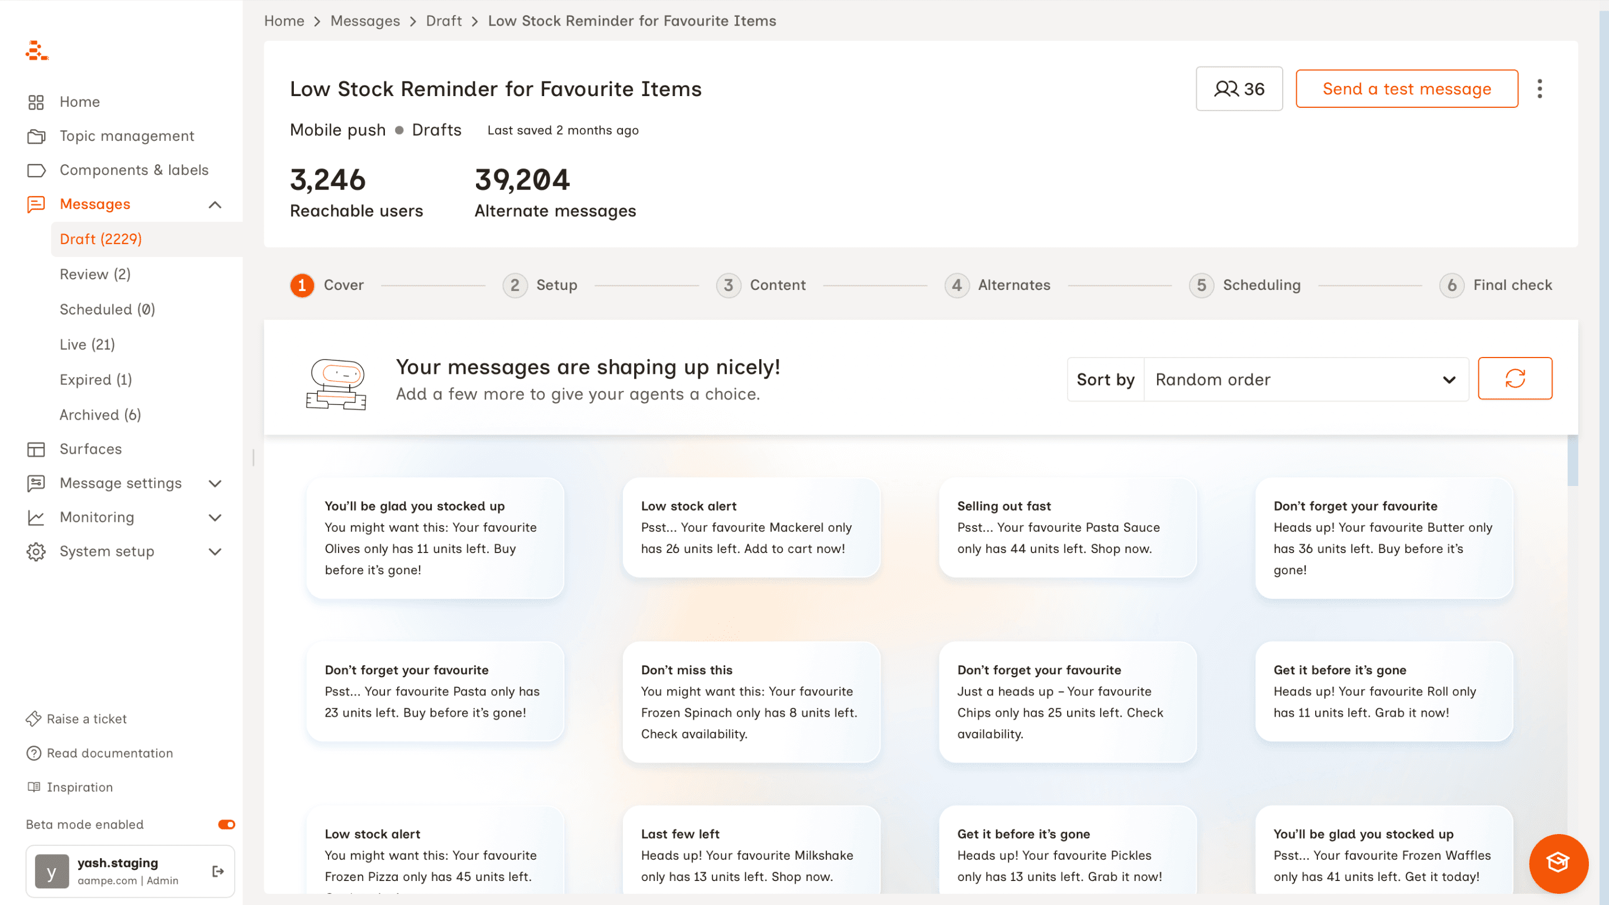Open the three-dot more options menu
1609x905 pixels.
point(1539,89)
